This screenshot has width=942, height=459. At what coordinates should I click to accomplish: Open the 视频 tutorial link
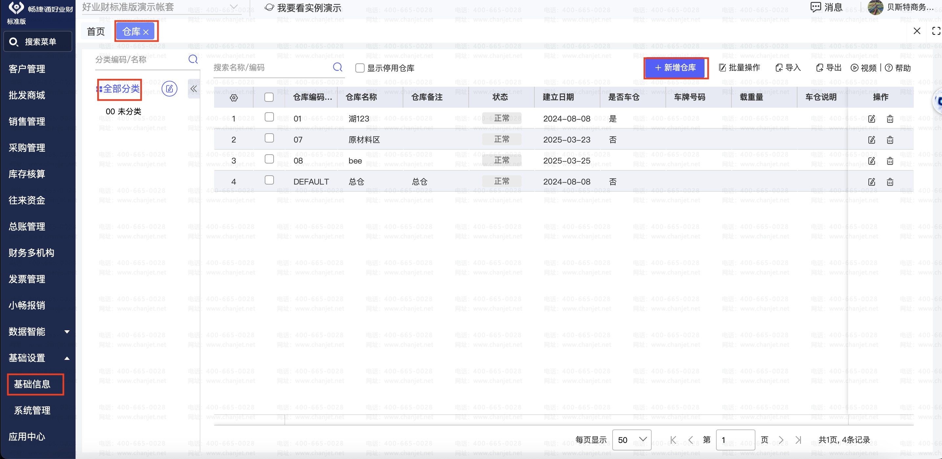pyautogui.click(x=863, y=68)
